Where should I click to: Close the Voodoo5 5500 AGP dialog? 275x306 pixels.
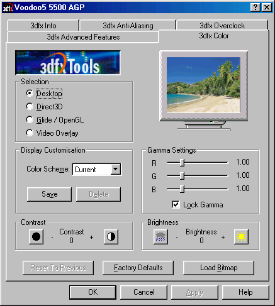click(x=267, y=8)
